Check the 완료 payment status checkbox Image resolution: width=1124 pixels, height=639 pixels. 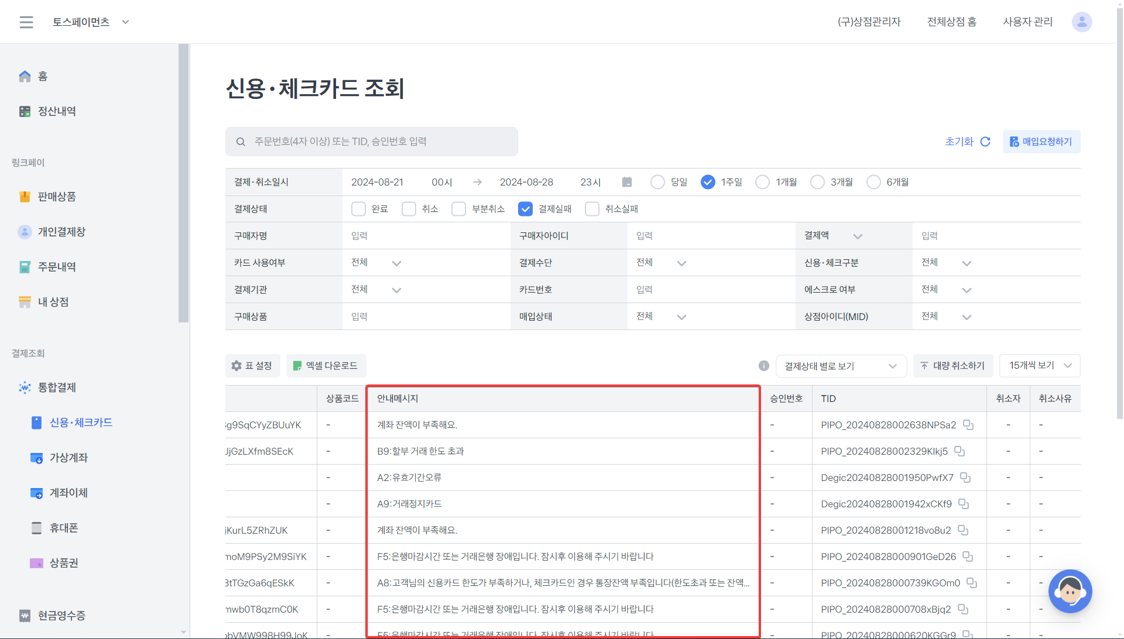[x=358, y=209]
